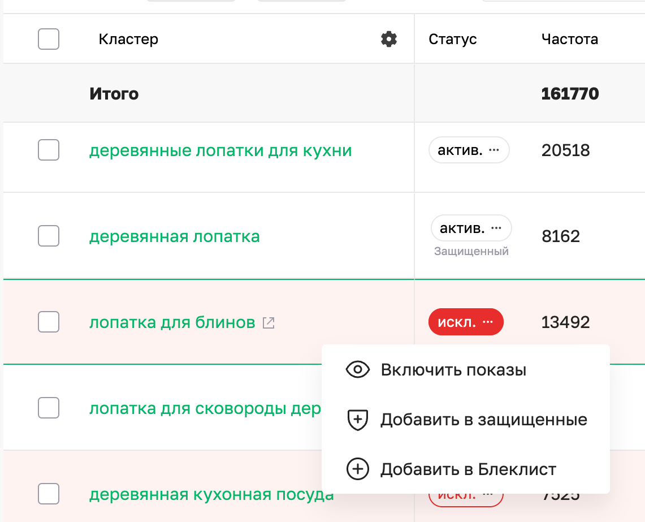Open the лопатка для блинов cluster link
Screen dimensions: 645x522
(x=173, y=322)
